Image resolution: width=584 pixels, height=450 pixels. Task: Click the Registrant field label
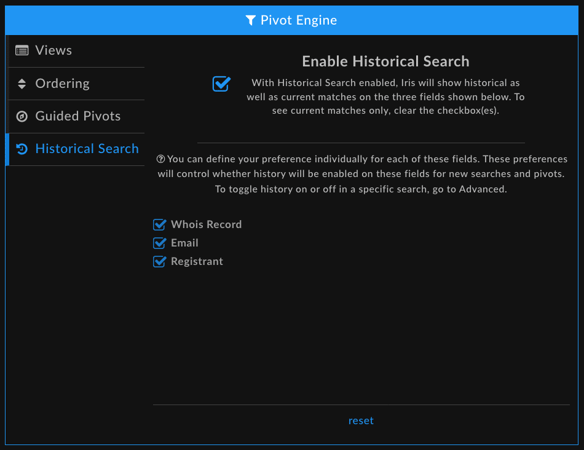point(197,261)
